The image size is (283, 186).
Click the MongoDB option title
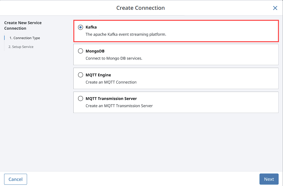95,51
